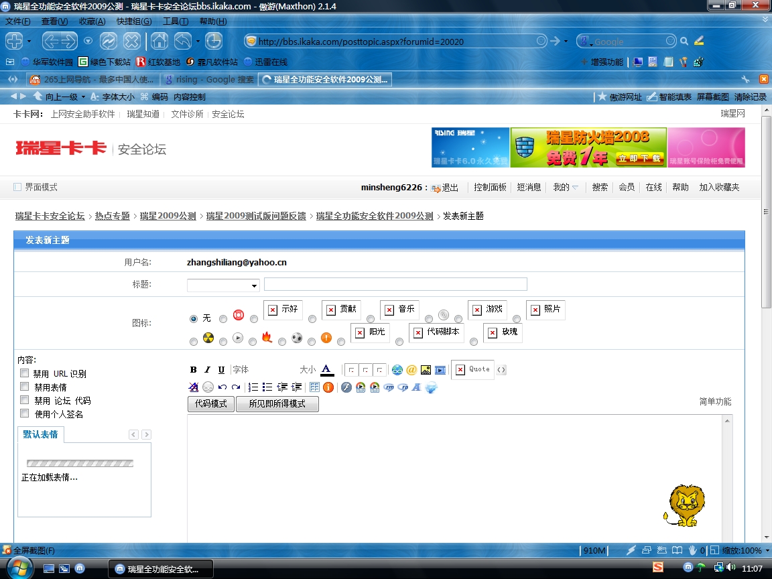
Task: Check 禁用表情 checkbox
Action: (x=25, y=386)
